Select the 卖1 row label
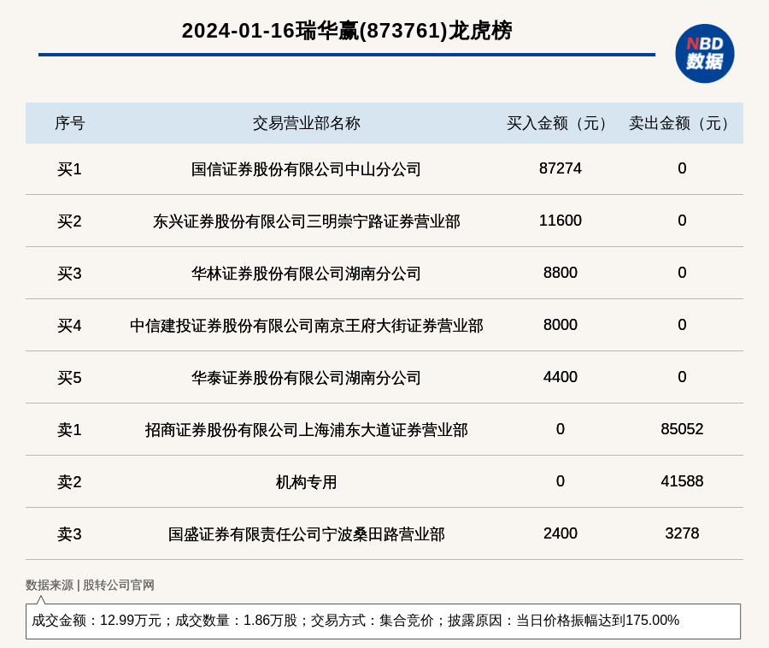Screen dimensions: 769x648 pos(70,430)
